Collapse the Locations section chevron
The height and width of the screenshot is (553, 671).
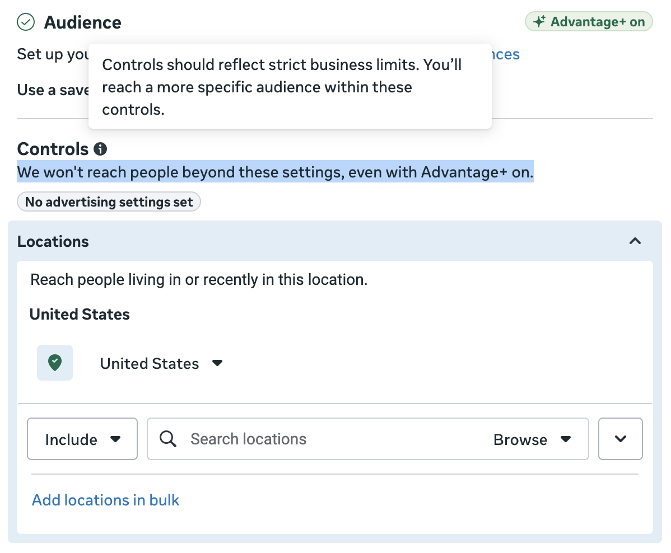635,241
